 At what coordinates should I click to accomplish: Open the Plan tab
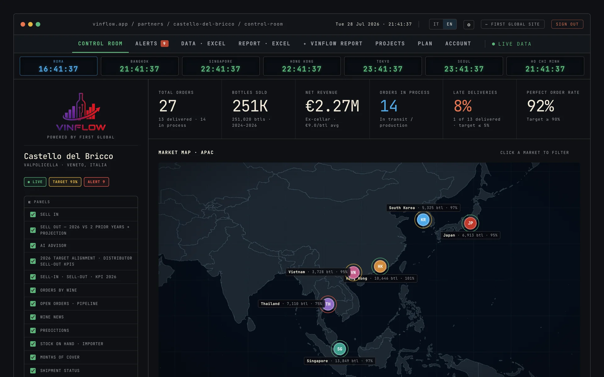pos(425,44)
